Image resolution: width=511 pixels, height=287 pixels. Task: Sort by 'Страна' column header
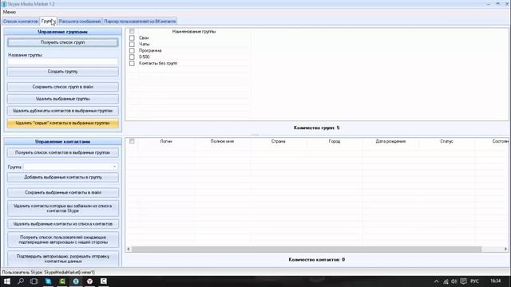pyautogui.click(x=279, y=141)
